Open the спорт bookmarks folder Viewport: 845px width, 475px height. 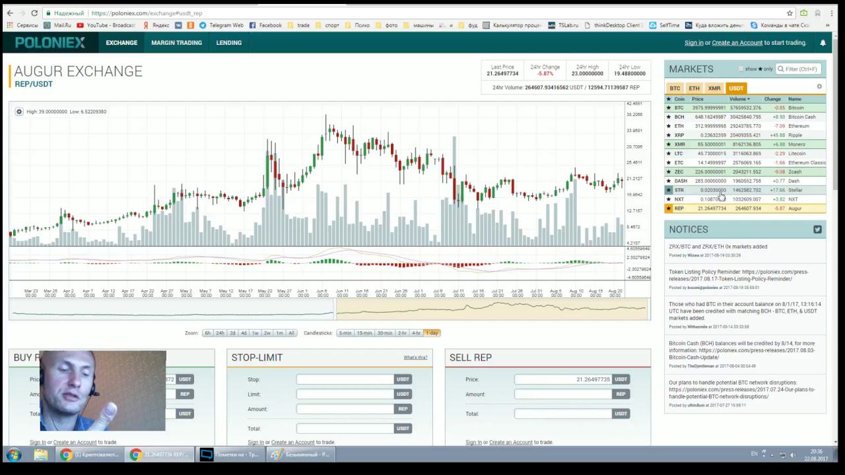pos(327,26)
